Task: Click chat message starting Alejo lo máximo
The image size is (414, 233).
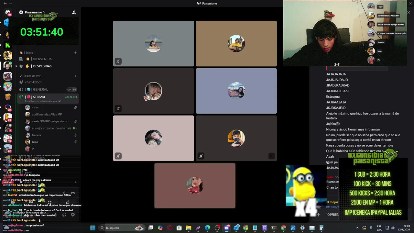Action: coord(362,116)
